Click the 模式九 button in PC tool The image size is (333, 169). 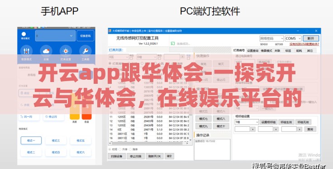pos(204,126)
